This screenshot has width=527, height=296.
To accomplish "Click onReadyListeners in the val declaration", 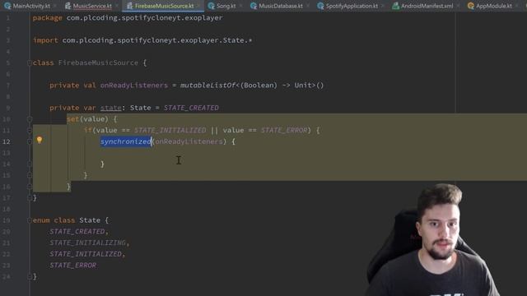I will (x=133, y=86).
